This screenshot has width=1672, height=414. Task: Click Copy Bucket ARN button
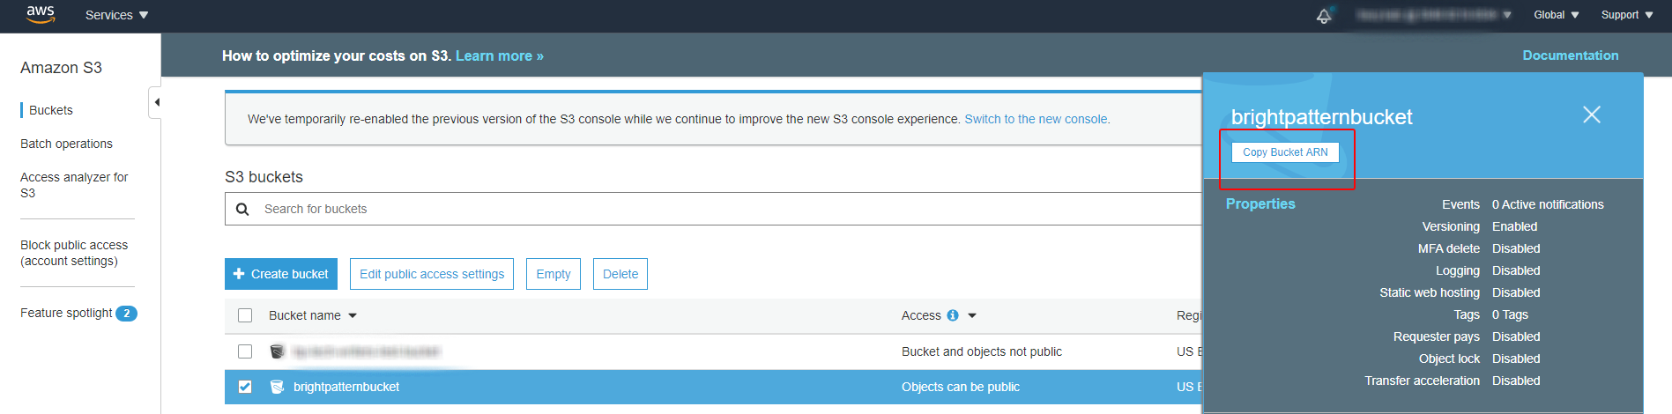coord(1285,152)
